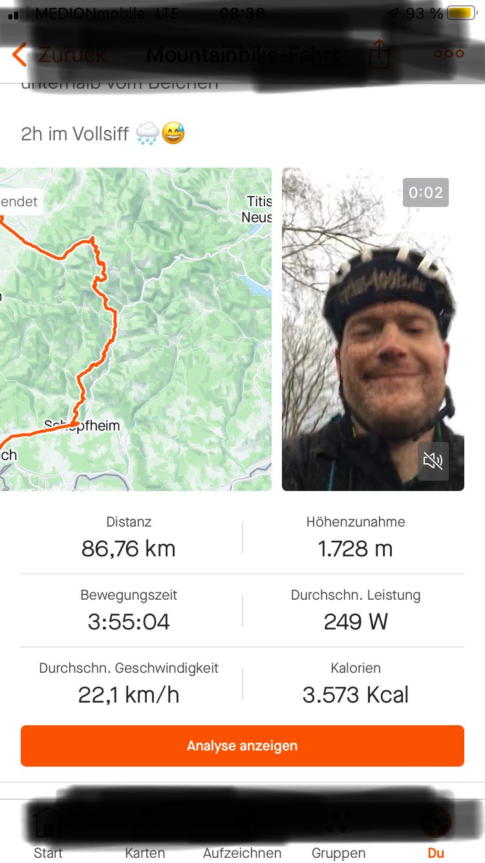Tap the Kalorien 3.573 Kcal value
The width and height of the screenshot is (485, 863).
pyautogui.click(x=356, y=695)
